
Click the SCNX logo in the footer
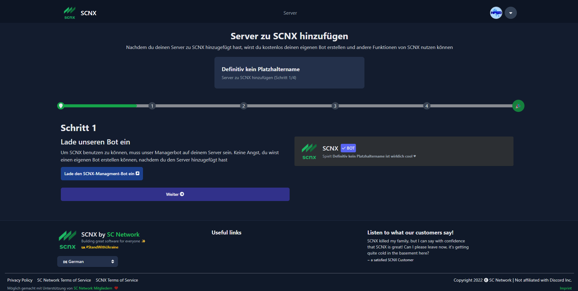pos(68,240)
